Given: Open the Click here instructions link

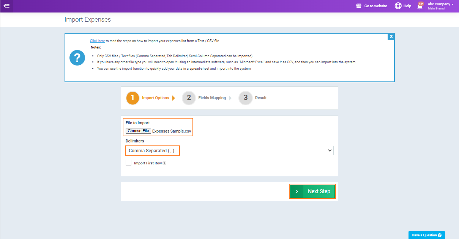Looking at the screenshot, I should tap(97, 41).
